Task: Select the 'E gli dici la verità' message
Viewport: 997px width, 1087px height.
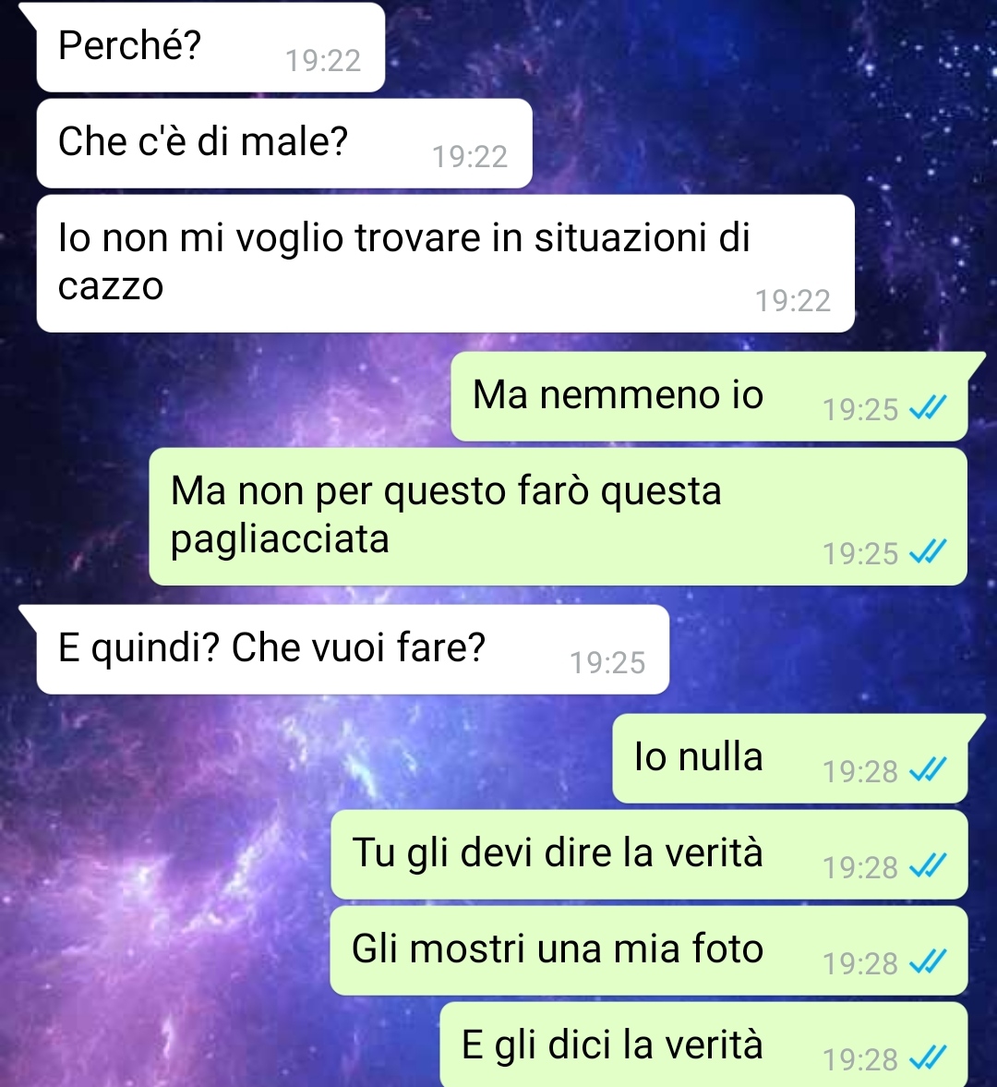Action: point(703,1045)
